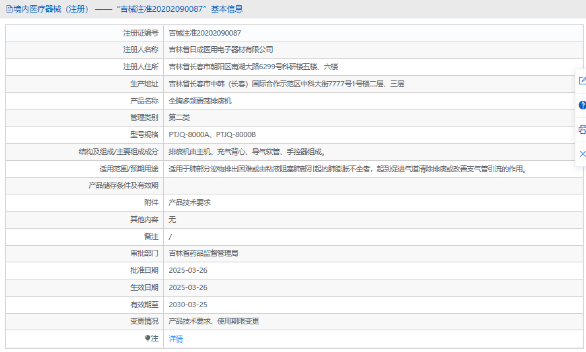Select expiry date 2030-03-25

click(x=188, y=305)
